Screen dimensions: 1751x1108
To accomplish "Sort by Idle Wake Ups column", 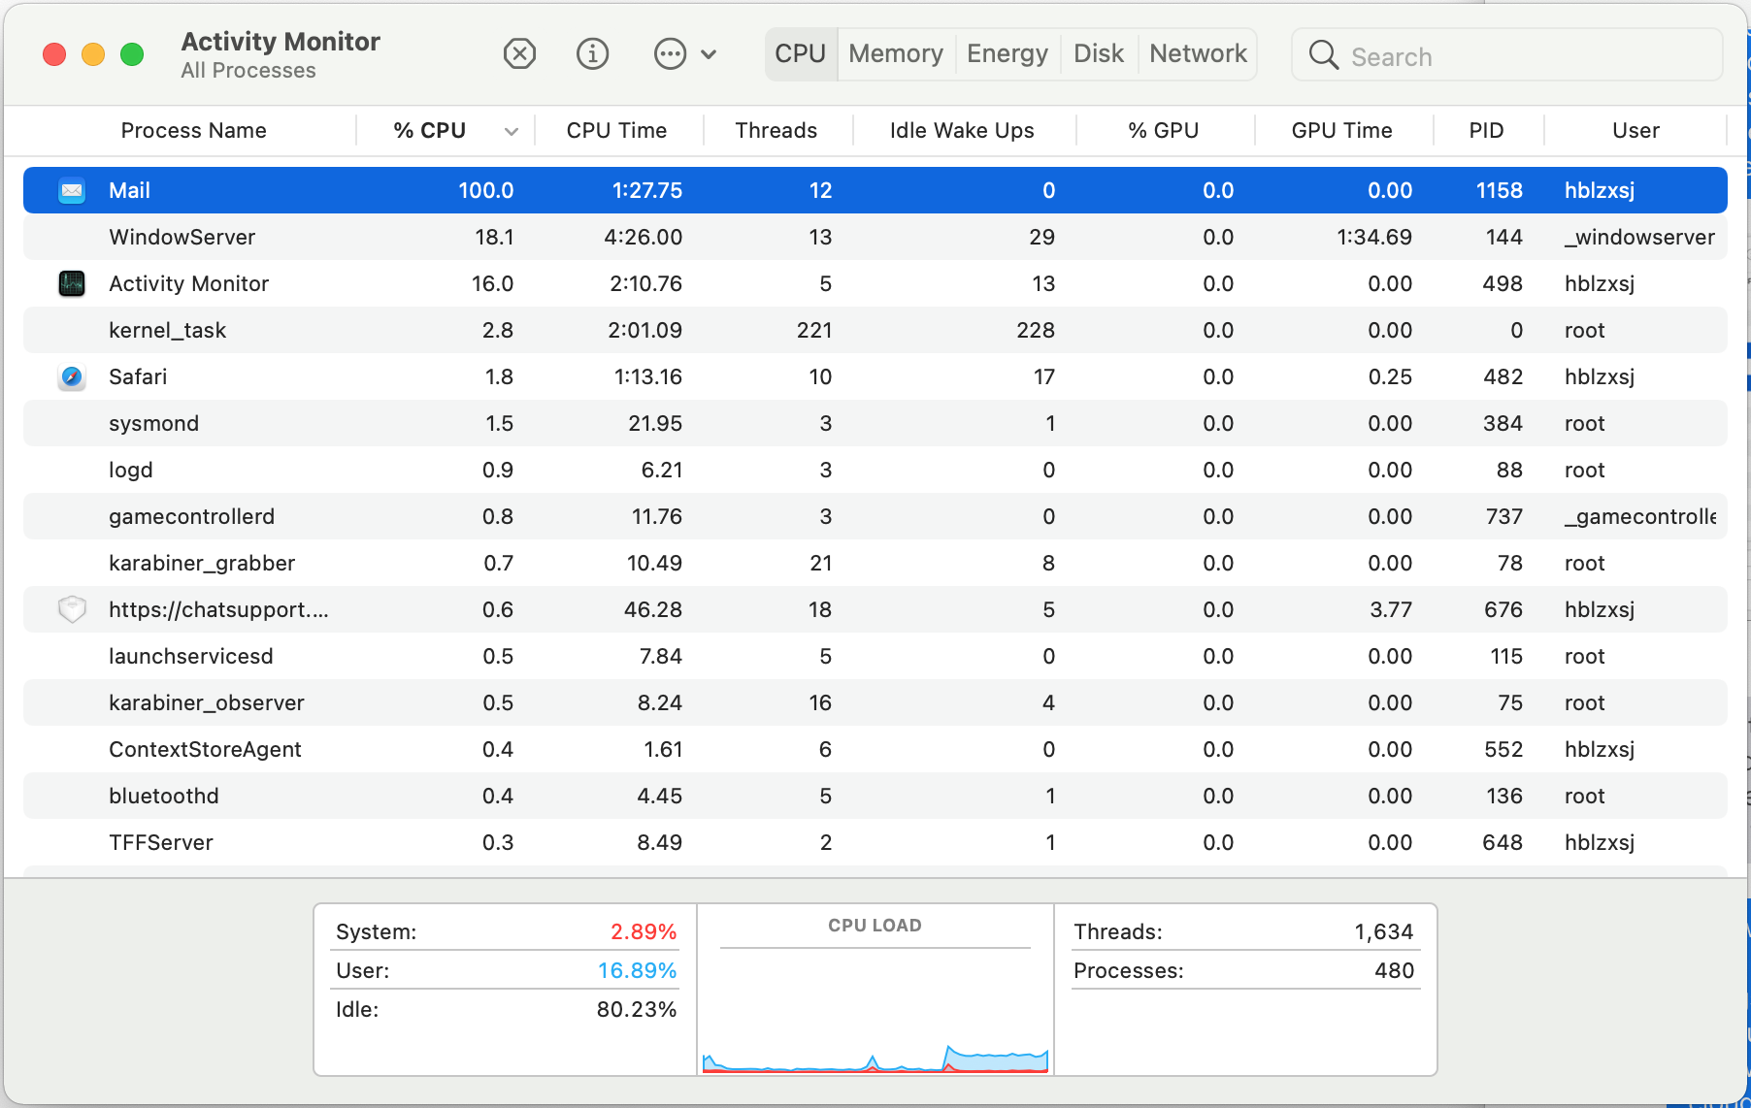I will pyautogui.click(x=962, y=130).
